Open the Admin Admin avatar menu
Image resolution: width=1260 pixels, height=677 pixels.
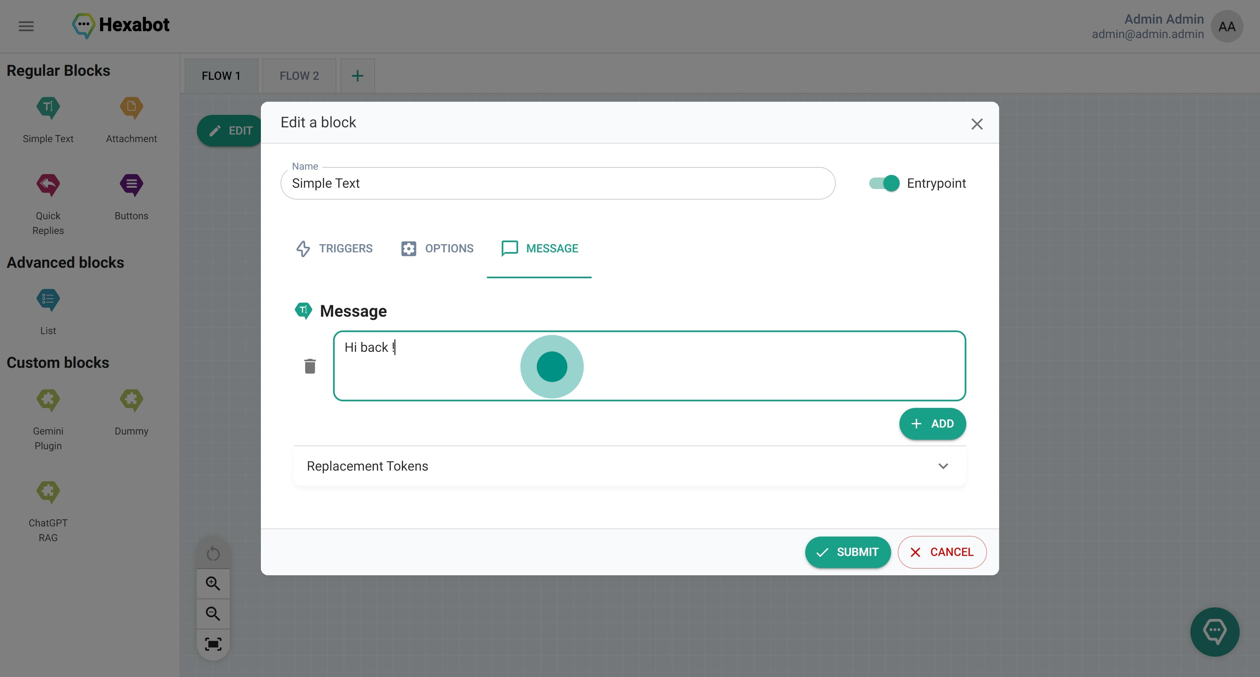(x=1226, y=26)
